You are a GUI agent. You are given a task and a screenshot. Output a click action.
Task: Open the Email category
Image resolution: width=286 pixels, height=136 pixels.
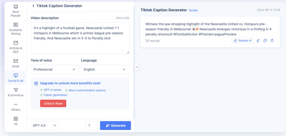click(x=16, y=63)
